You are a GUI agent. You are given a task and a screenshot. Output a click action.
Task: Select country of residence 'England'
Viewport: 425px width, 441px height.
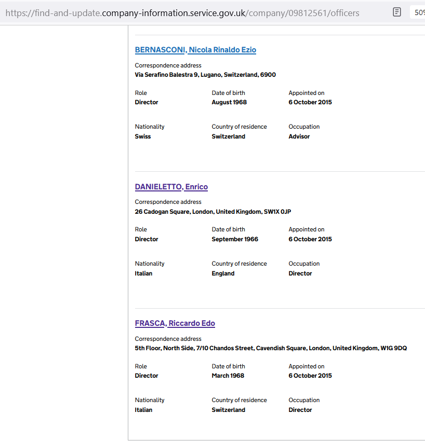[x=223, y=273]
